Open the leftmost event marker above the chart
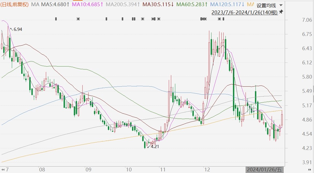The width and height of the screenshot is (314, 173). pos(56,19)
